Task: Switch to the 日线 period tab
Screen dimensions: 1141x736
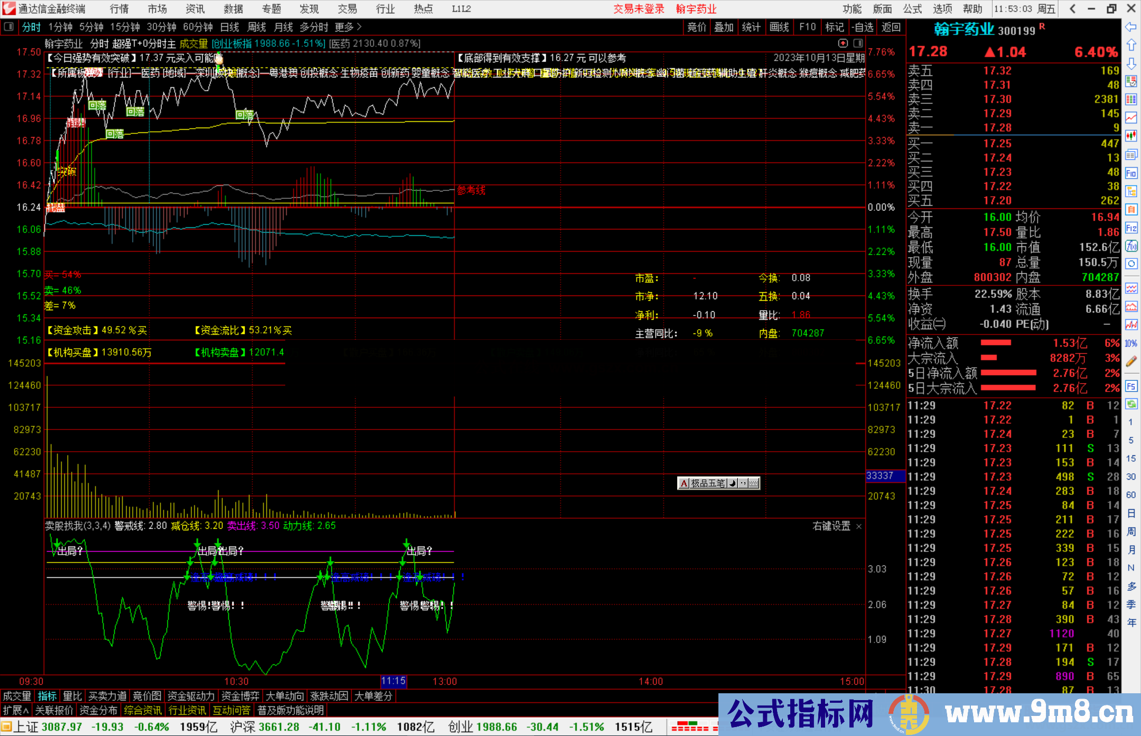Action: (229, 27)
